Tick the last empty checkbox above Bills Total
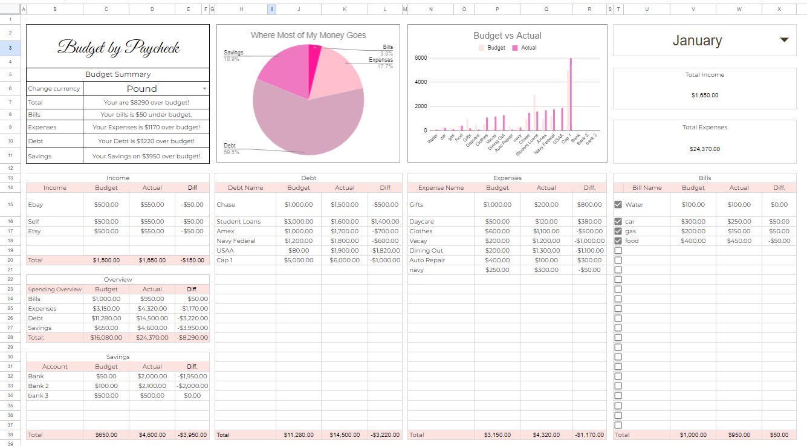Screen dimensions: 807x446 pos(618,425)
